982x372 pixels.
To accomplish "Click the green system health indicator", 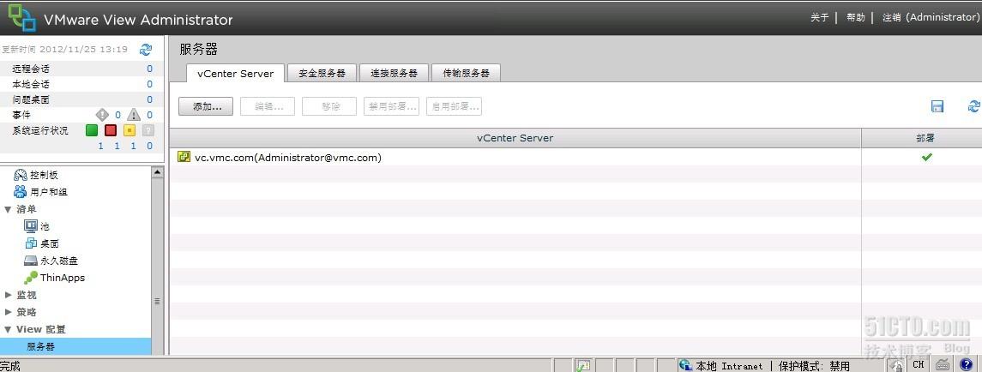I will [x=92, y=130].
